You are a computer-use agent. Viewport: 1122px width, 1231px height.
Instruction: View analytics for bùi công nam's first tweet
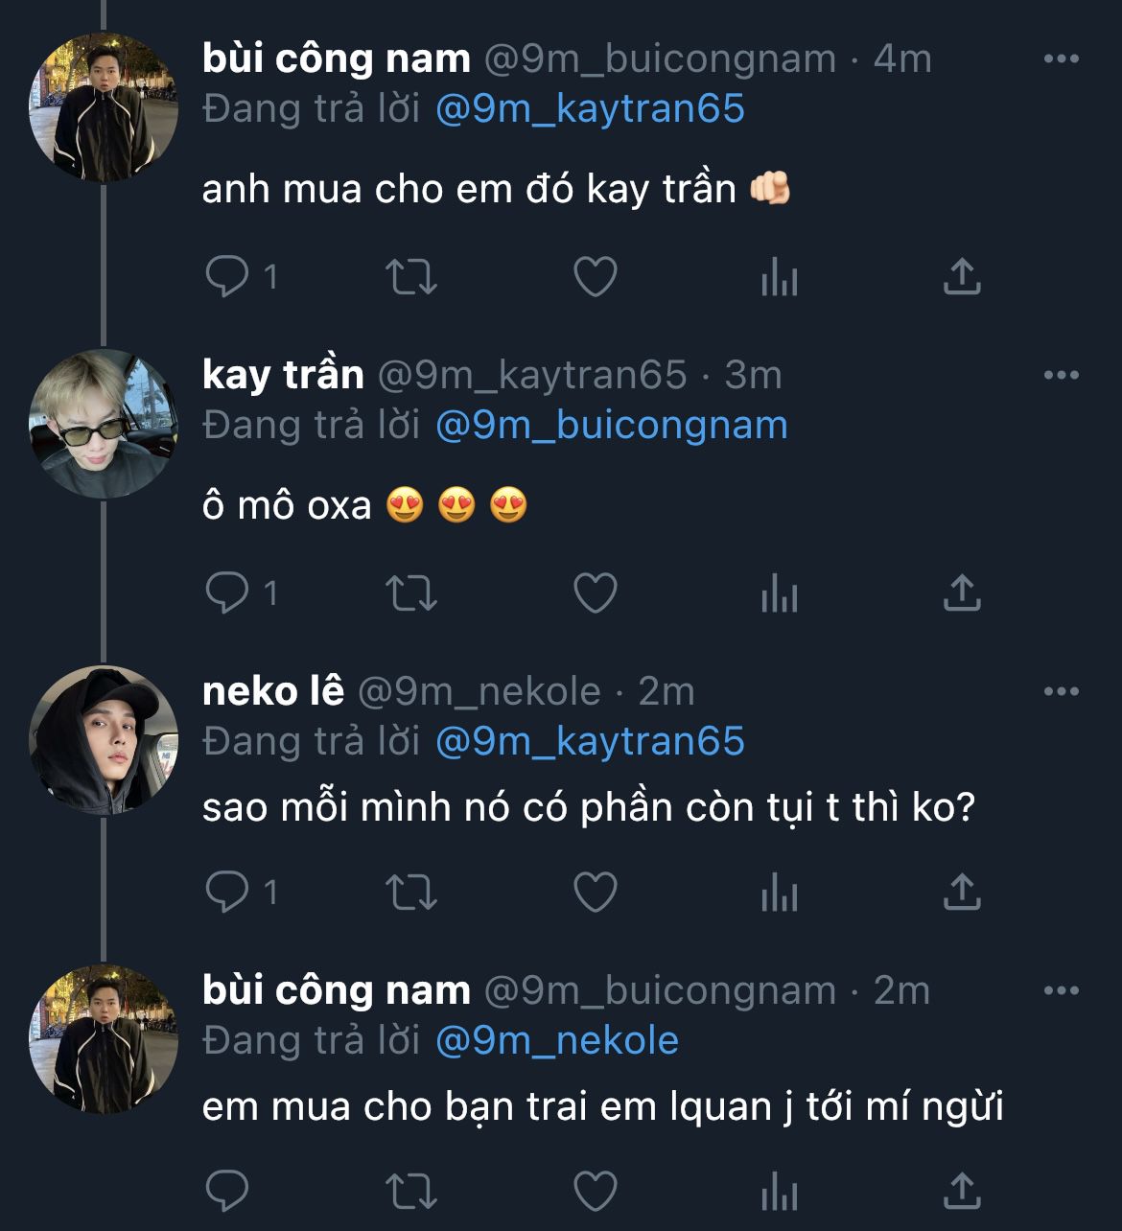779,277
